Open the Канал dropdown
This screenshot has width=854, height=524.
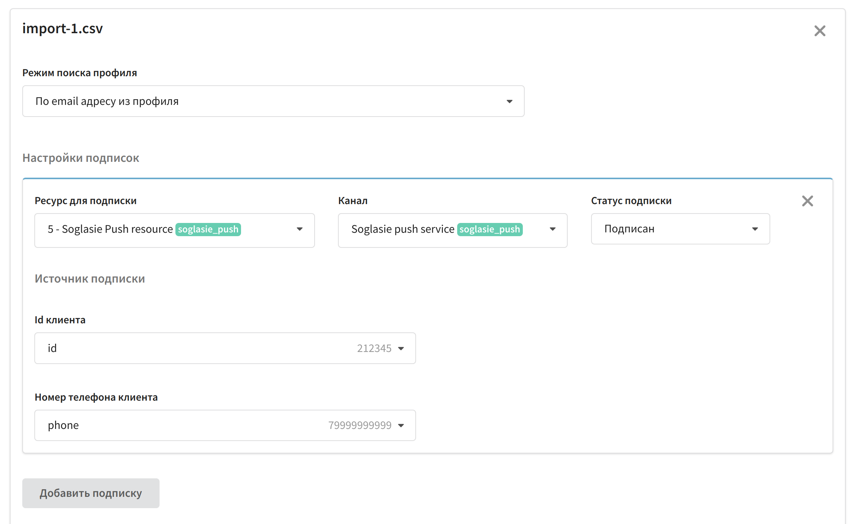click(x=452, y=230)
